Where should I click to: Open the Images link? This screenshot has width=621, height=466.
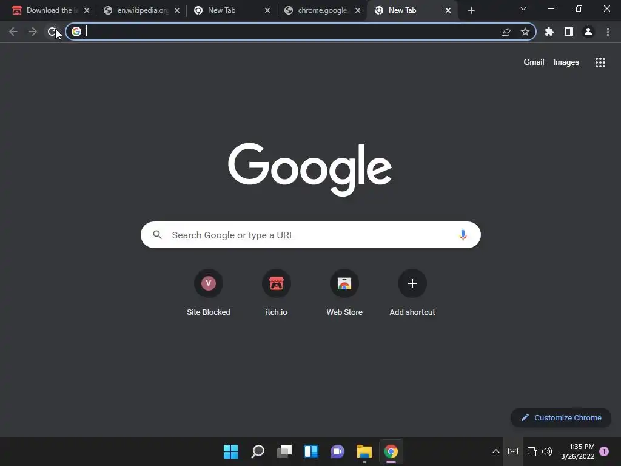566,62
